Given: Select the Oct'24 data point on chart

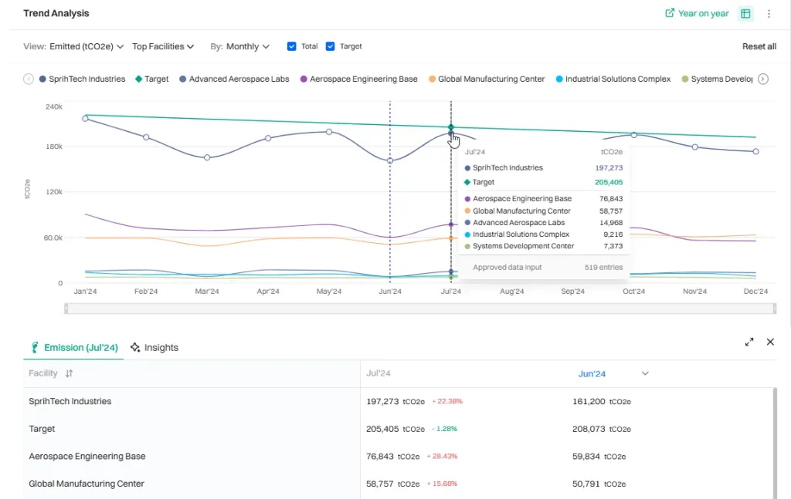Looking at the screenshot, I should 634,135.
